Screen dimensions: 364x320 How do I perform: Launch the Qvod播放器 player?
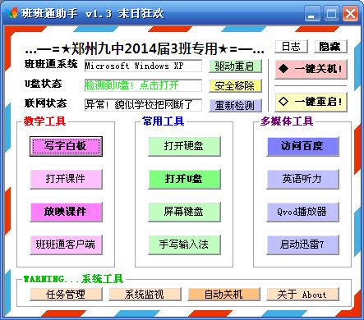pos(302,212)
